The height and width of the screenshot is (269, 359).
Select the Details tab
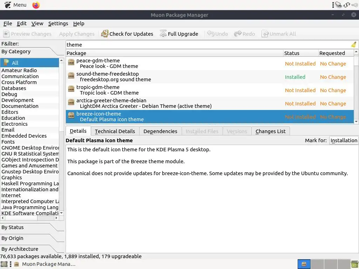[x=78, y=131]
